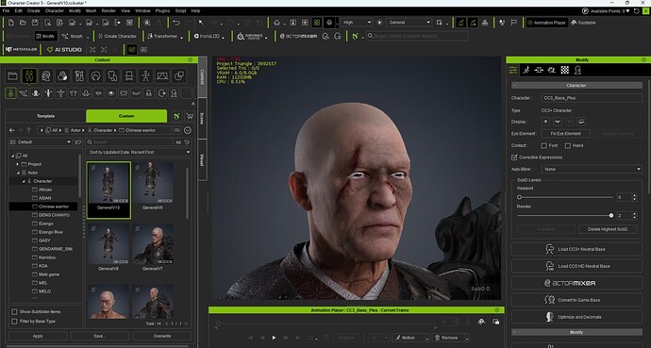
Task: Open the Scene side tab
Action: [x=202, y=118]
